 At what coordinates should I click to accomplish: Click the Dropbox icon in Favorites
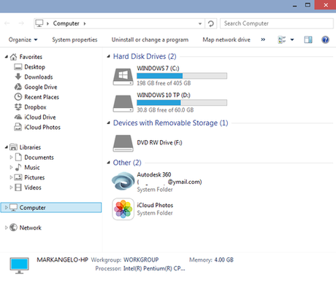pyautogui.click(x=18, y=107)
